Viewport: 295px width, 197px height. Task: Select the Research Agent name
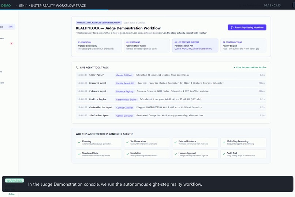tap(98, 83)
